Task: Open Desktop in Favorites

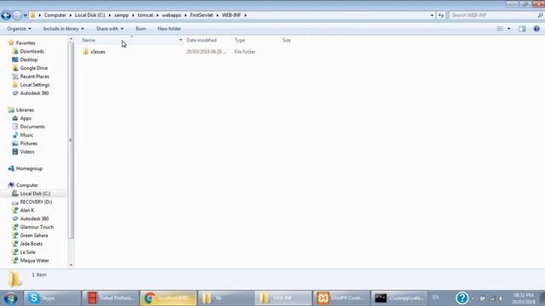Action: click(x=28, y=59)
